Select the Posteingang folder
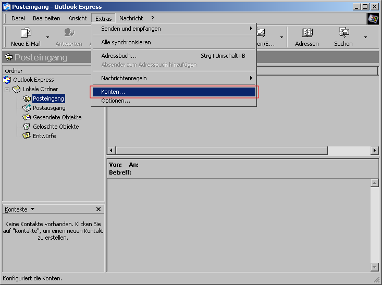382x285 pixels. (x=48, y=98)
